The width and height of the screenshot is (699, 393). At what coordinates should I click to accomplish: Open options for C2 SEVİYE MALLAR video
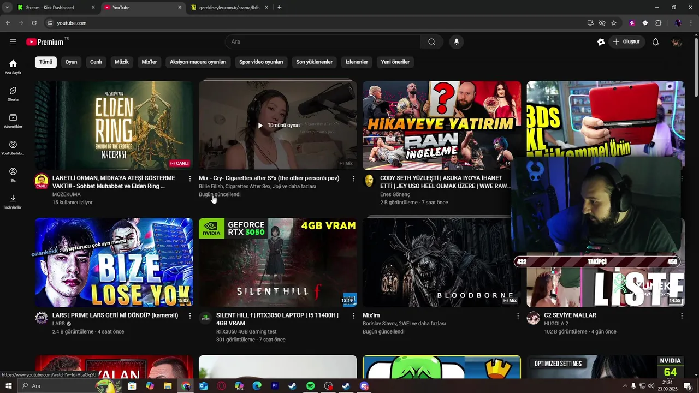click(682, 315)
